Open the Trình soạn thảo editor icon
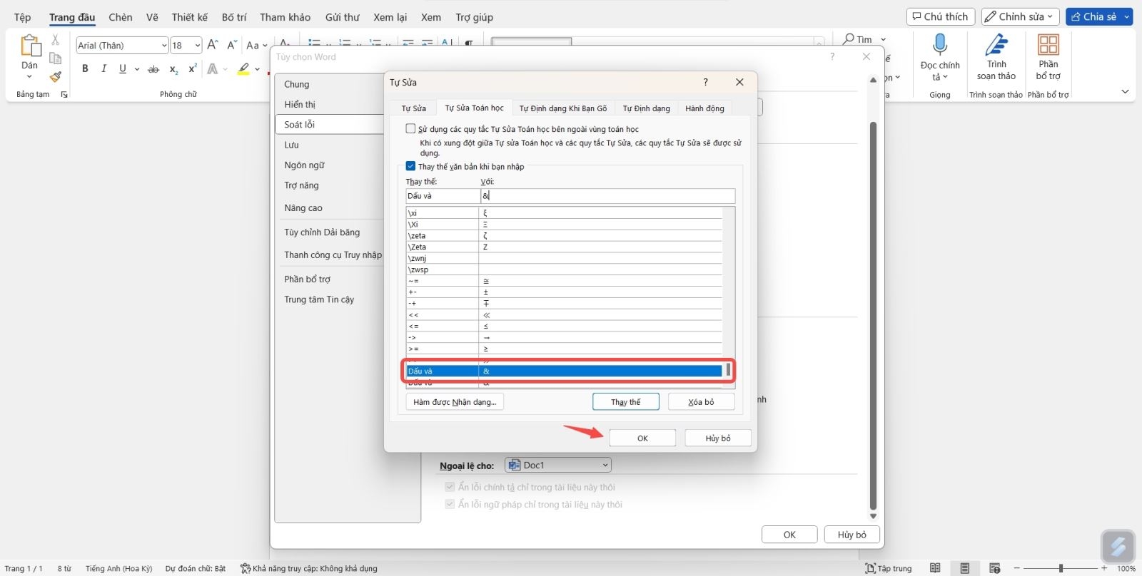Viewport: 1142px width, 576px height. pyautogui.click(x=996, y=45)
